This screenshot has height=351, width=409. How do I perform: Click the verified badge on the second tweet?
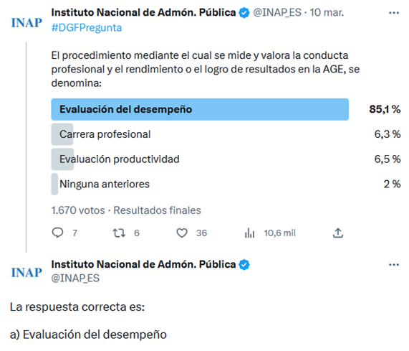(x=244, y=265)
